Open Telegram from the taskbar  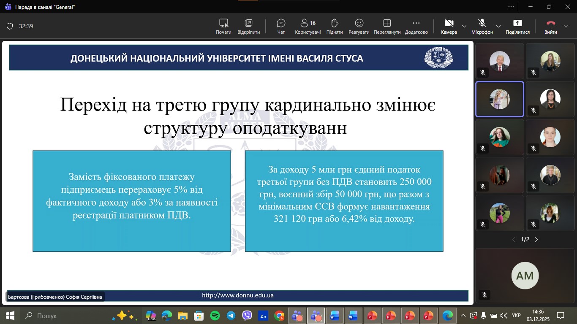tap(231, 316)
